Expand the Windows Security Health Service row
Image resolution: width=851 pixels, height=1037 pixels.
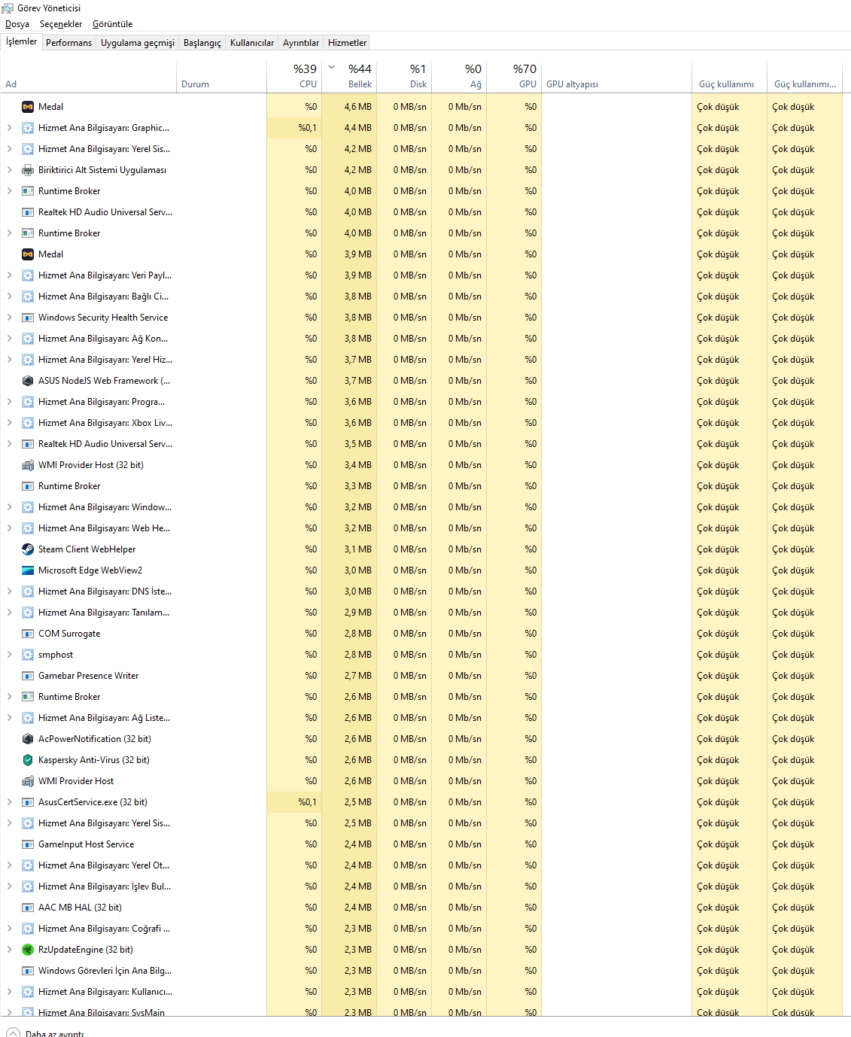(9, 318)
